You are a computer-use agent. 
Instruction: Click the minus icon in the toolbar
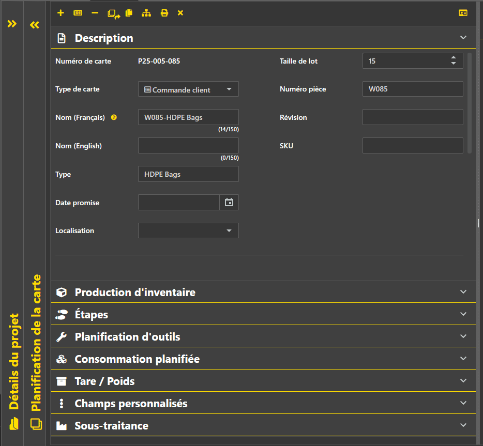[95, 13]
